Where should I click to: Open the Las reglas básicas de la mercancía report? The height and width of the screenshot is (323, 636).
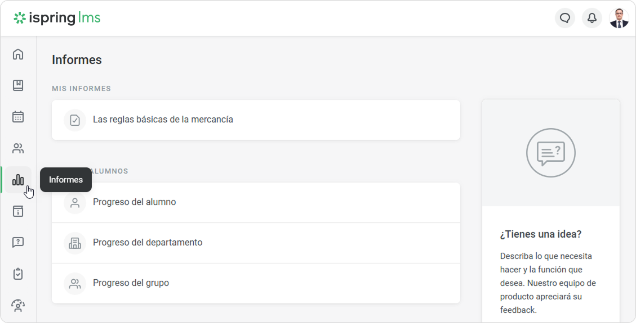point(163,120)
